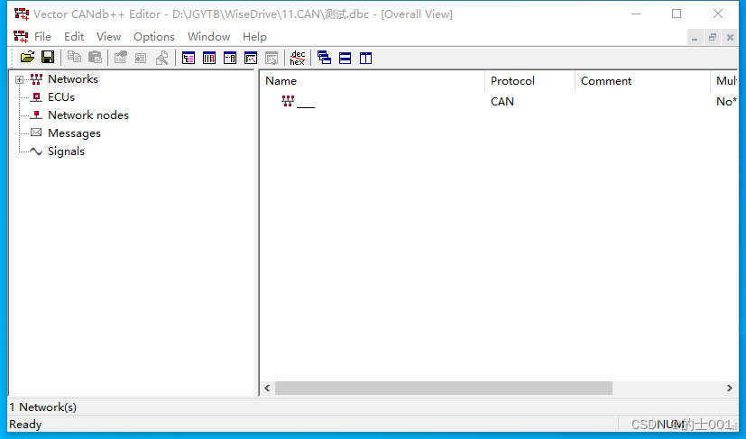Open the Window menu

[209, 37]
